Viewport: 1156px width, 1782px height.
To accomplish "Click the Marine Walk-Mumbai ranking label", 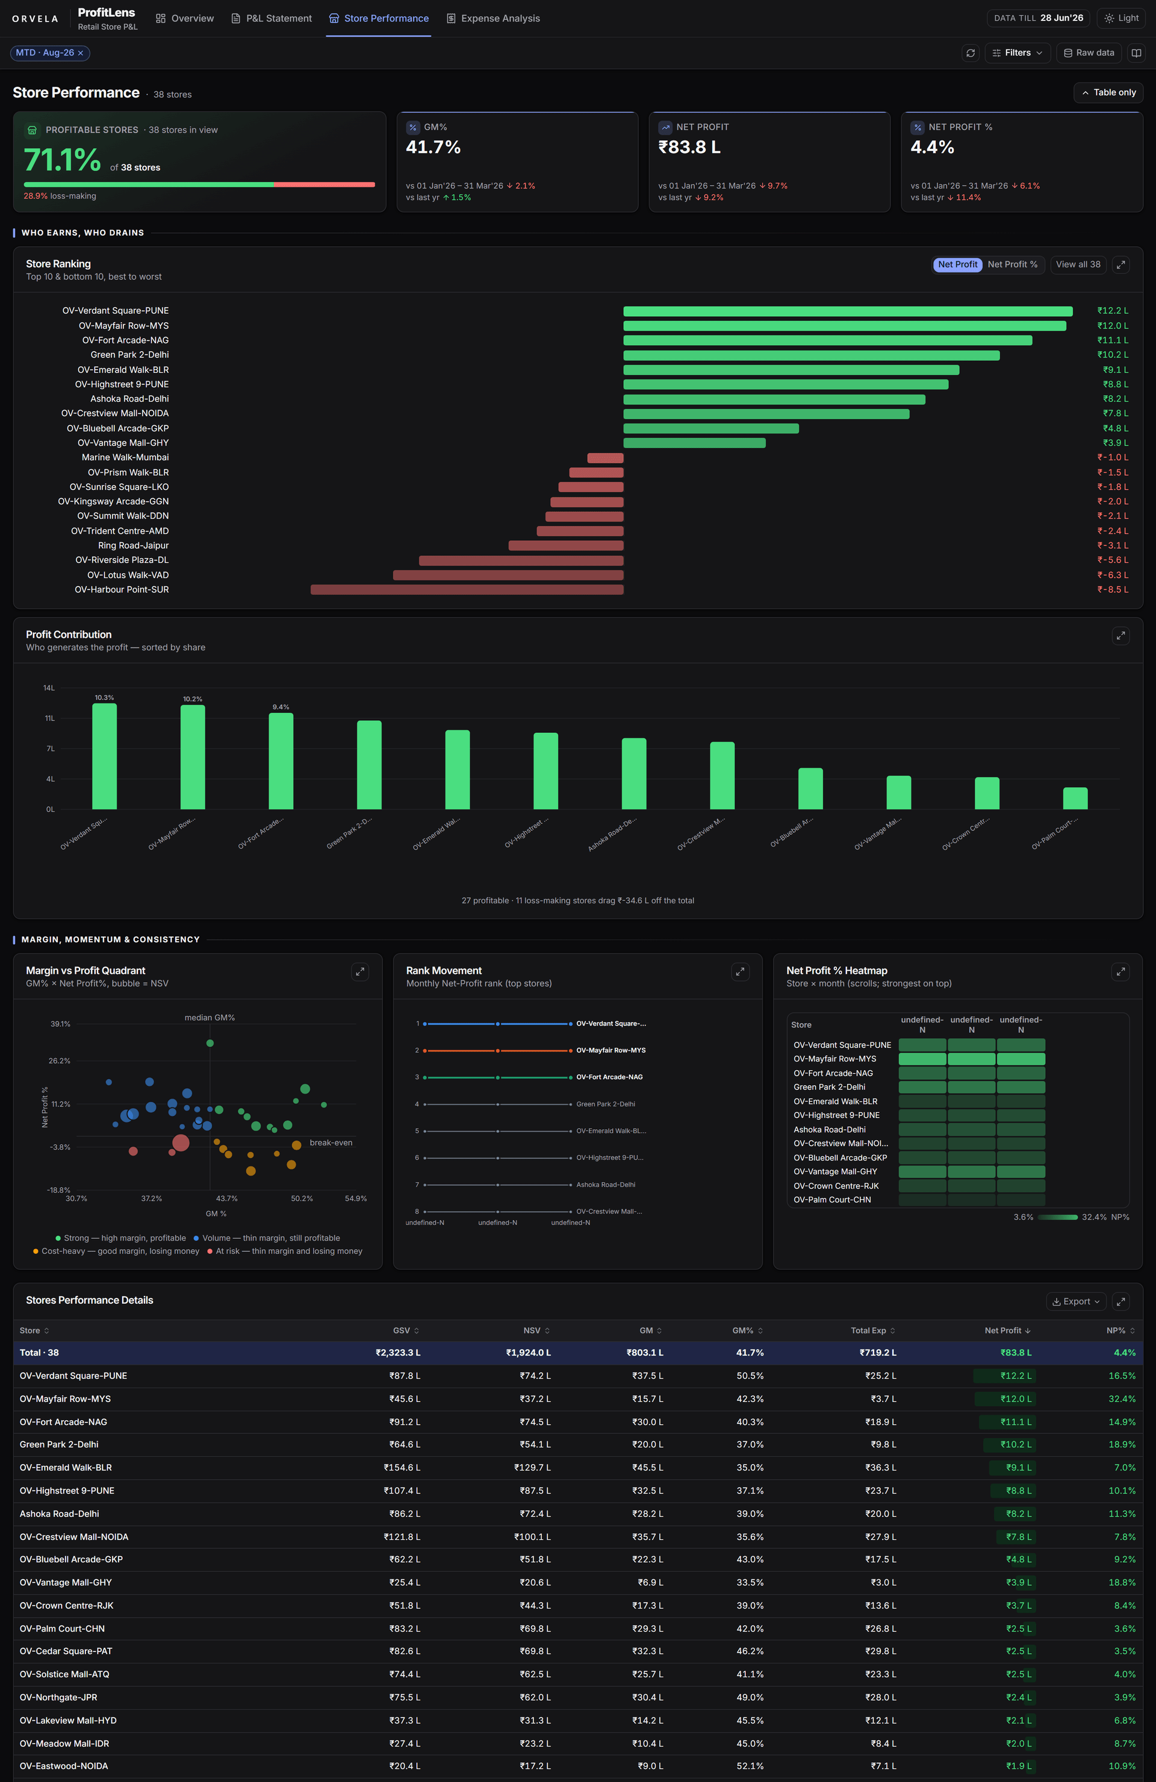I will click(x=125, y=458).
